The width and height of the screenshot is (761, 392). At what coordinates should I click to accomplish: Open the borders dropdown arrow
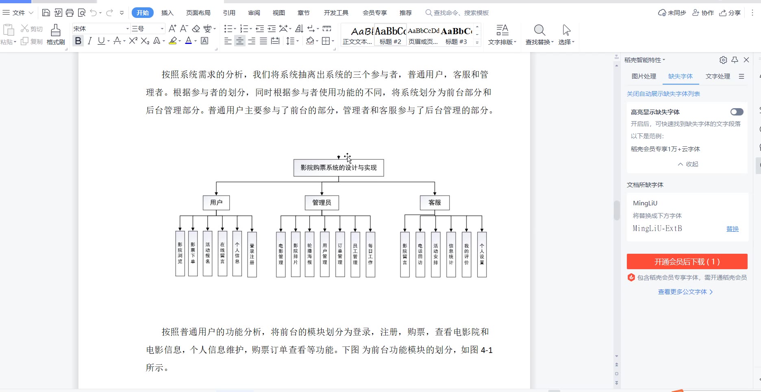pos(333,41)
